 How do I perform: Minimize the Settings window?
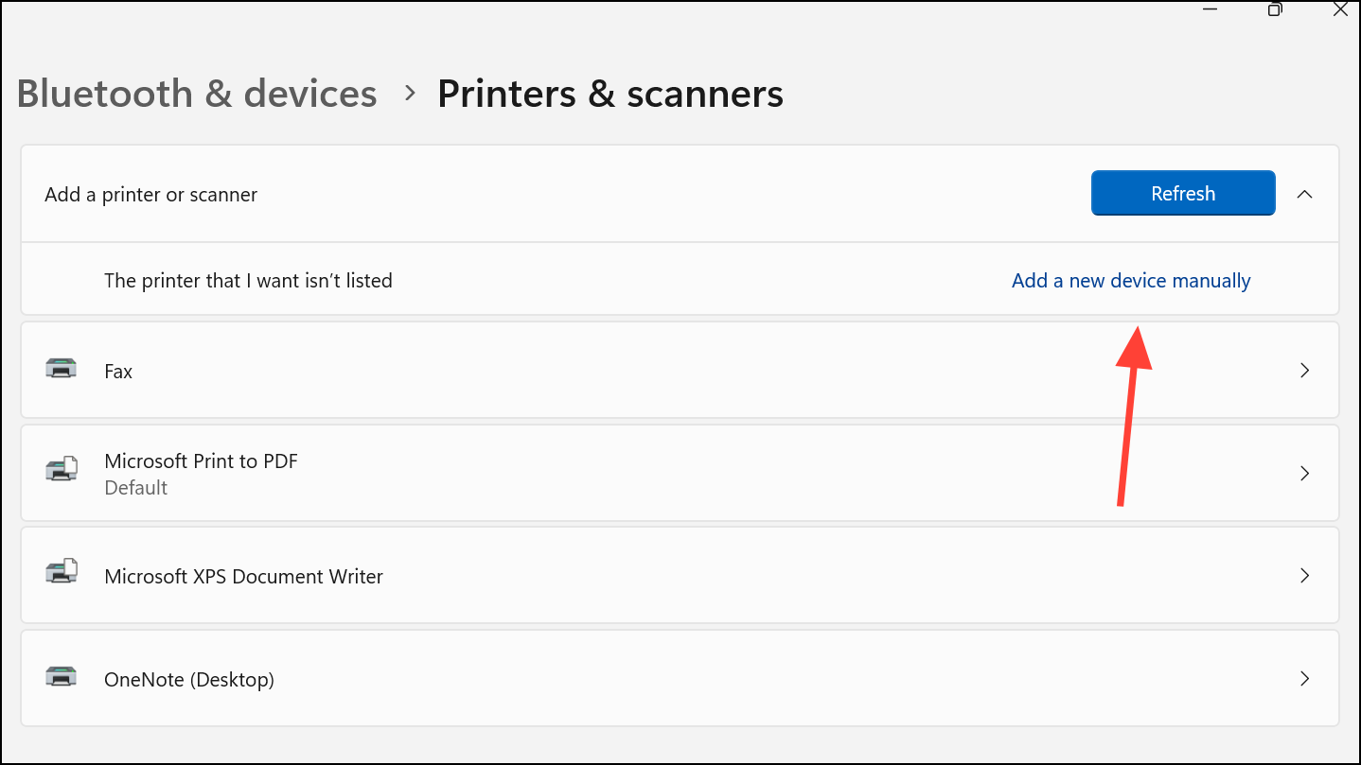coord(1210,9)
